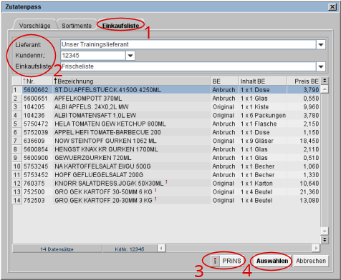Click the Lieferant field 'Unser Trainingslieferant'
The image size is (341, 280).
tap(188, 45)
